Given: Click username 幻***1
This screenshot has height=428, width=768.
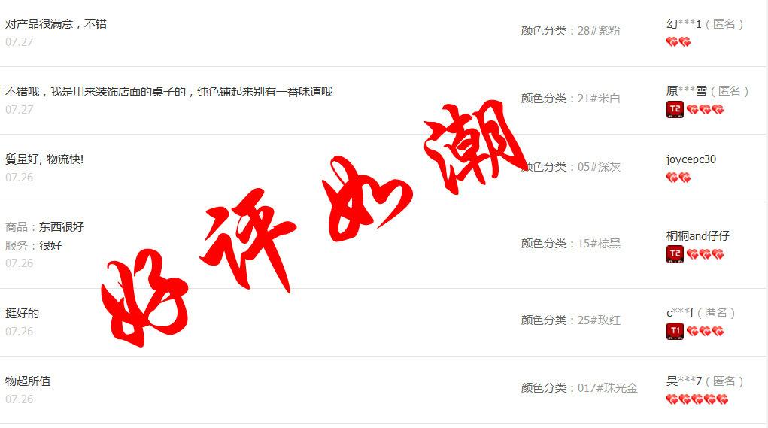Looking at the screenshot, I should pos(684,23).
